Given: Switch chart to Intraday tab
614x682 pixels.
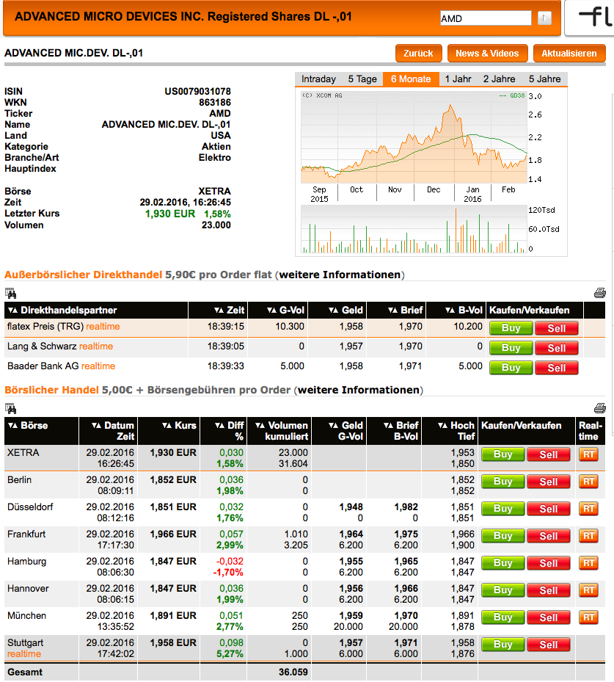Looking at the screenshot, I should 318,79.
